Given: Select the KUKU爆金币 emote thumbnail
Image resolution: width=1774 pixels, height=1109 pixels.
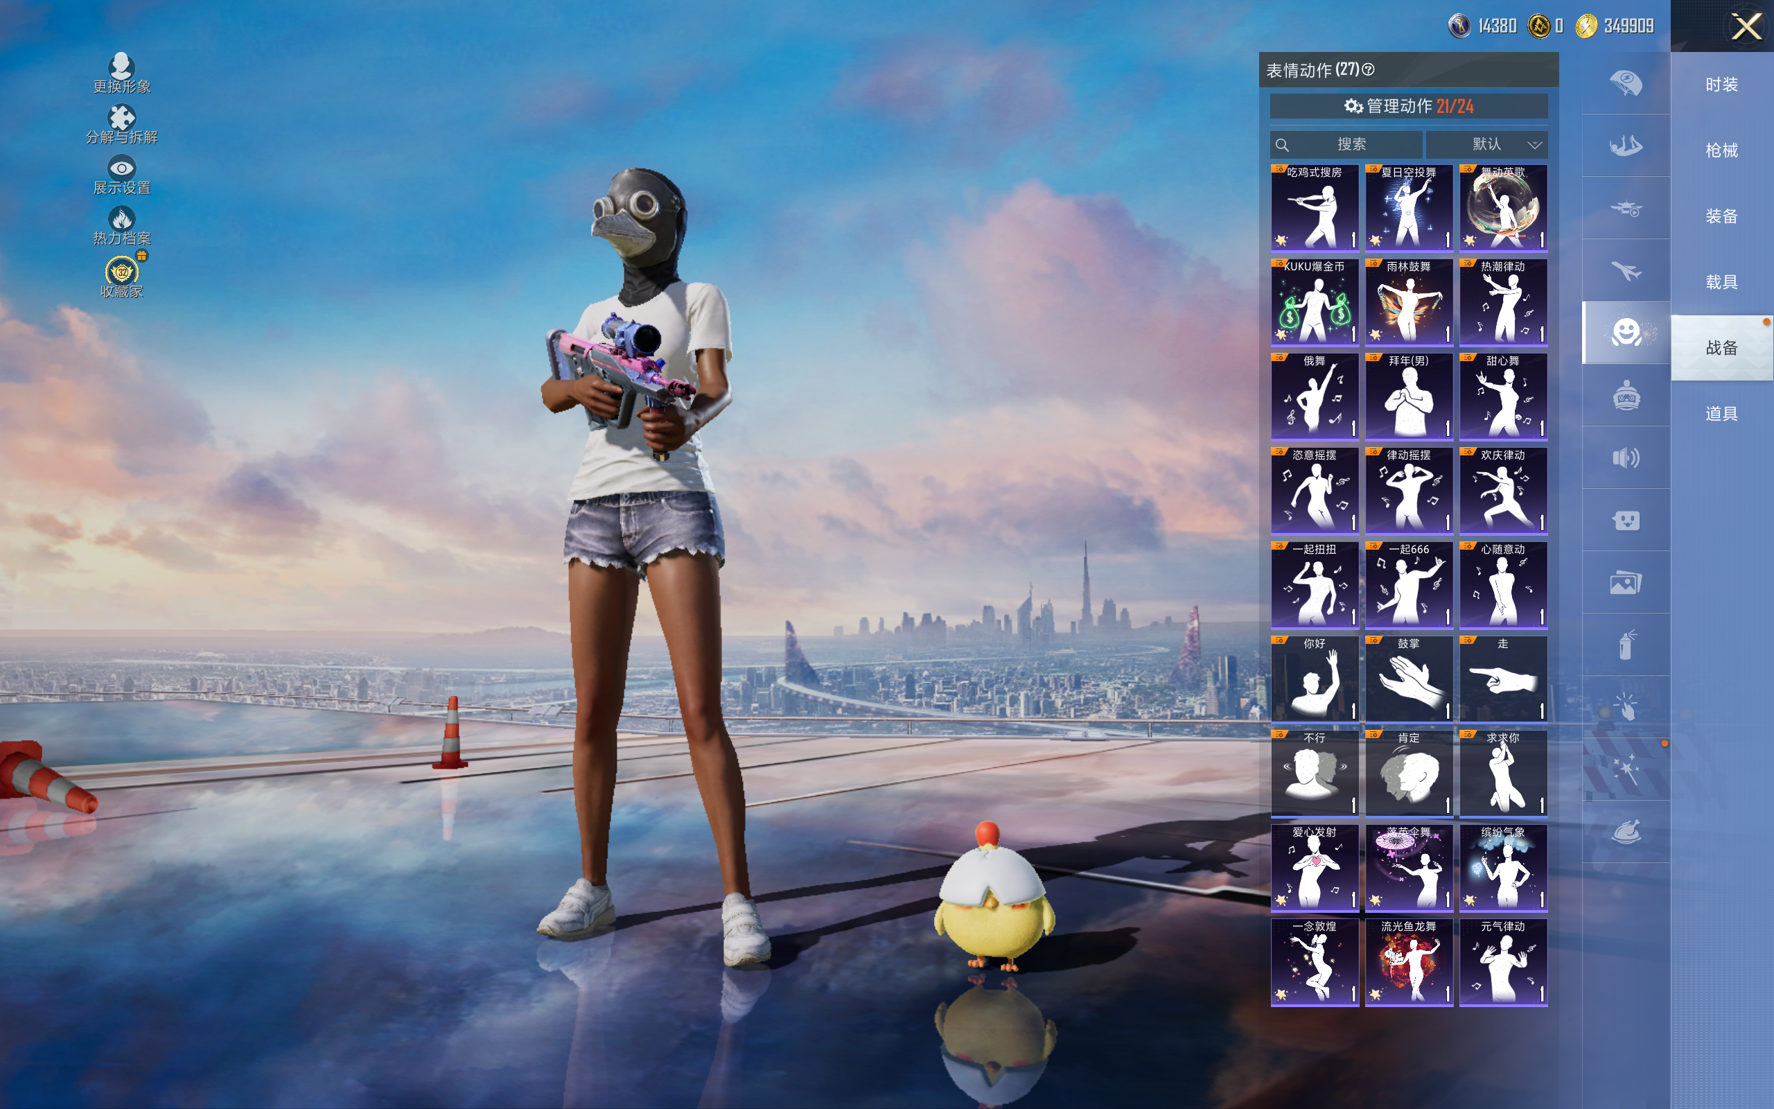Looking at the screenshot, I should 1314,302.
